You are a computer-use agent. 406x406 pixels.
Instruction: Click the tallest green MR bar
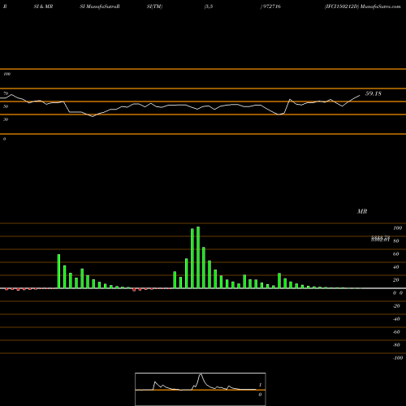198,257
